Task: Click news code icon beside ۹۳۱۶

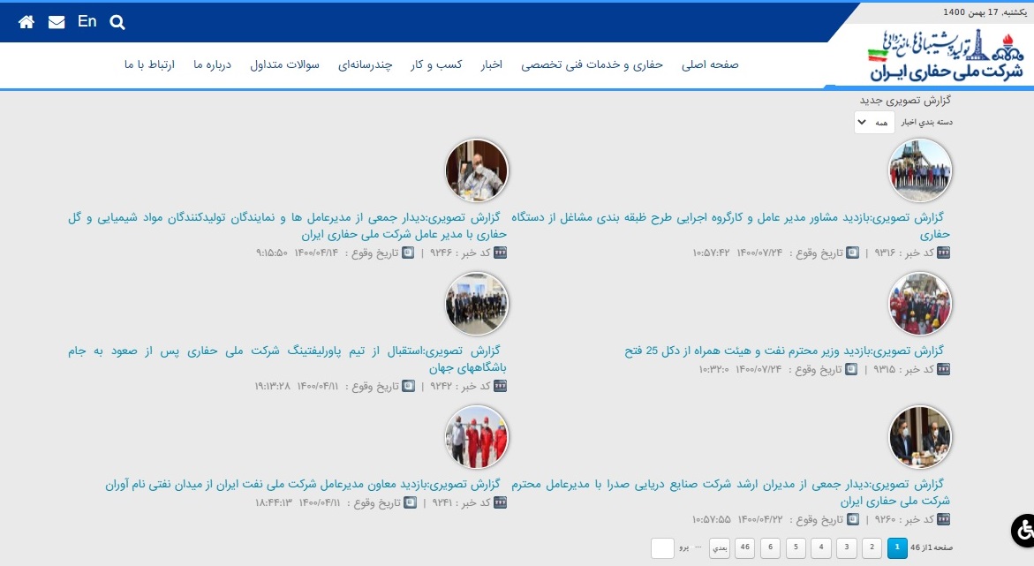Action: tap(944, 253)
